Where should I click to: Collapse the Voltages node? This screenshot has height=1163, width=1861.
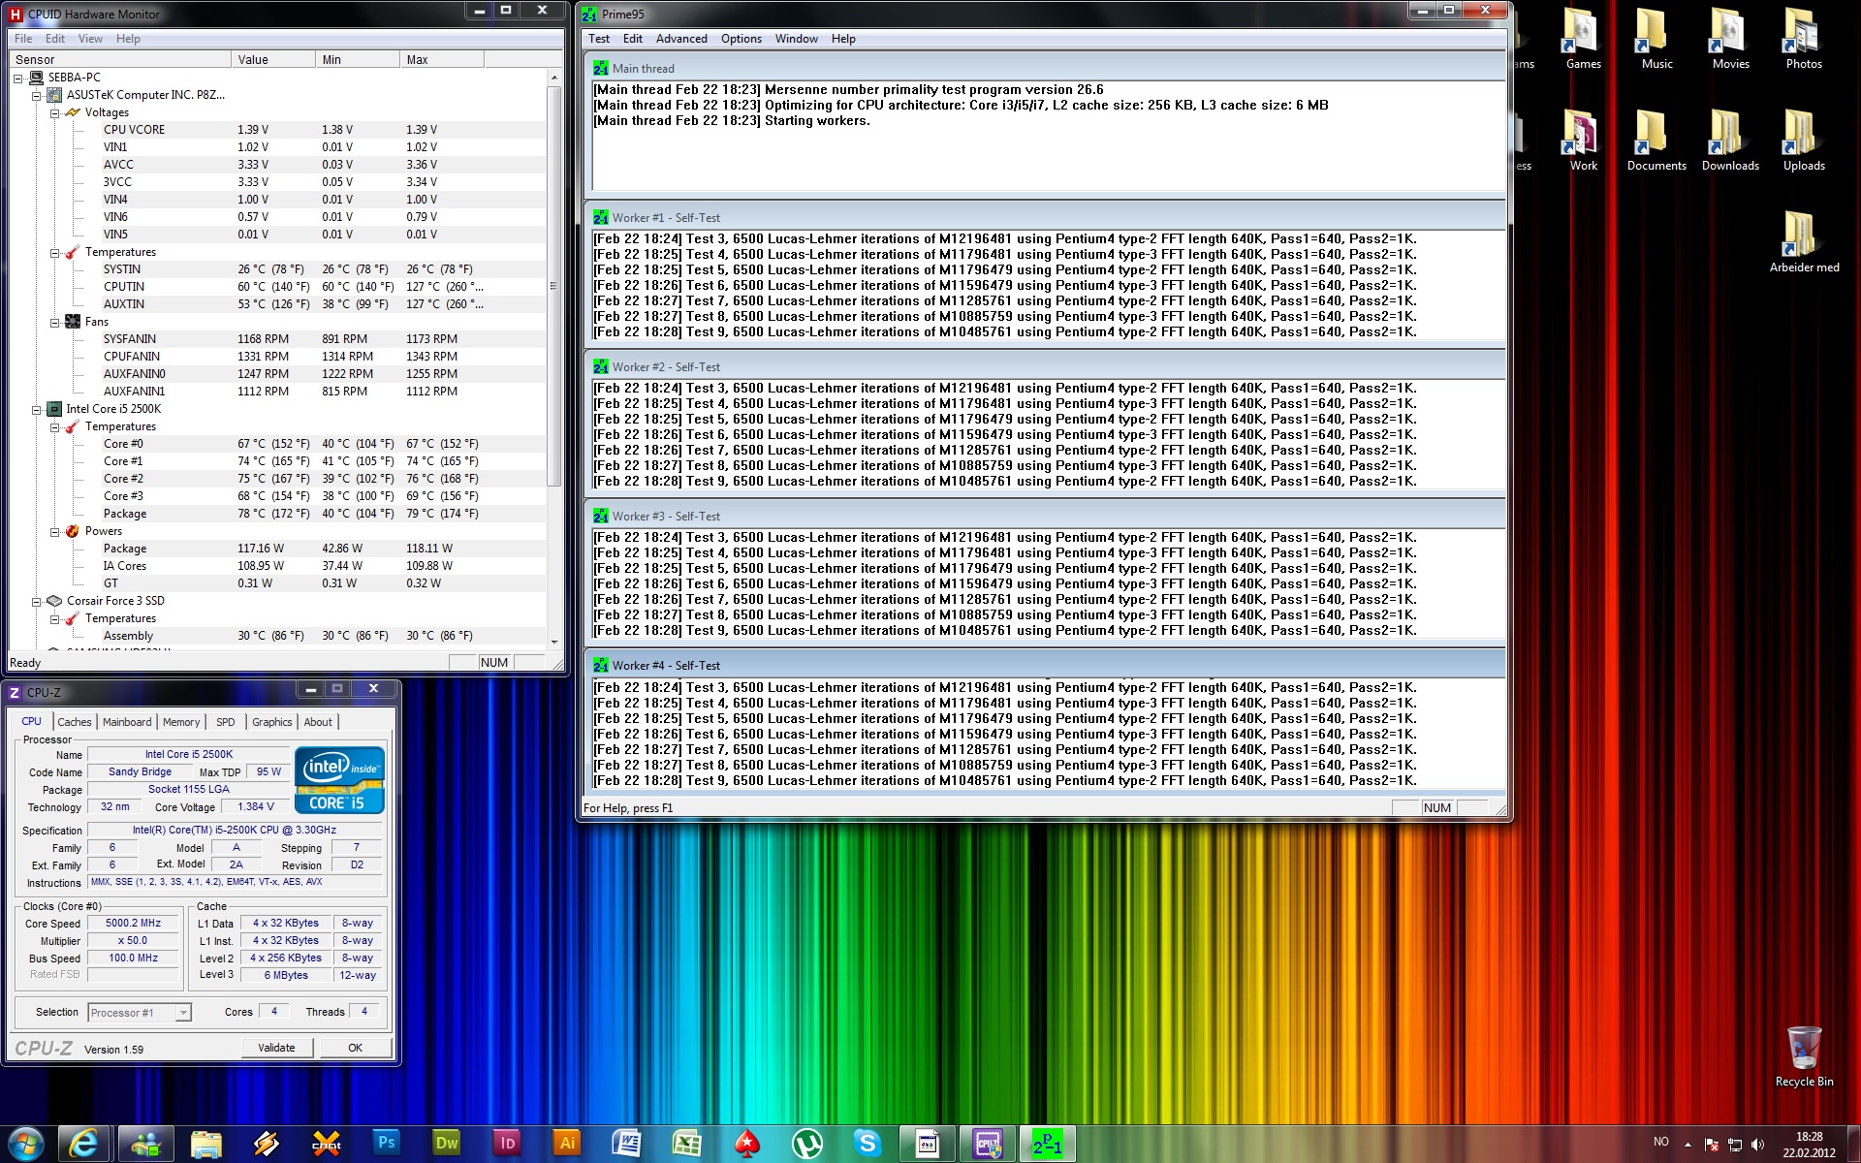pyautogui.click(x=55, y=112)
